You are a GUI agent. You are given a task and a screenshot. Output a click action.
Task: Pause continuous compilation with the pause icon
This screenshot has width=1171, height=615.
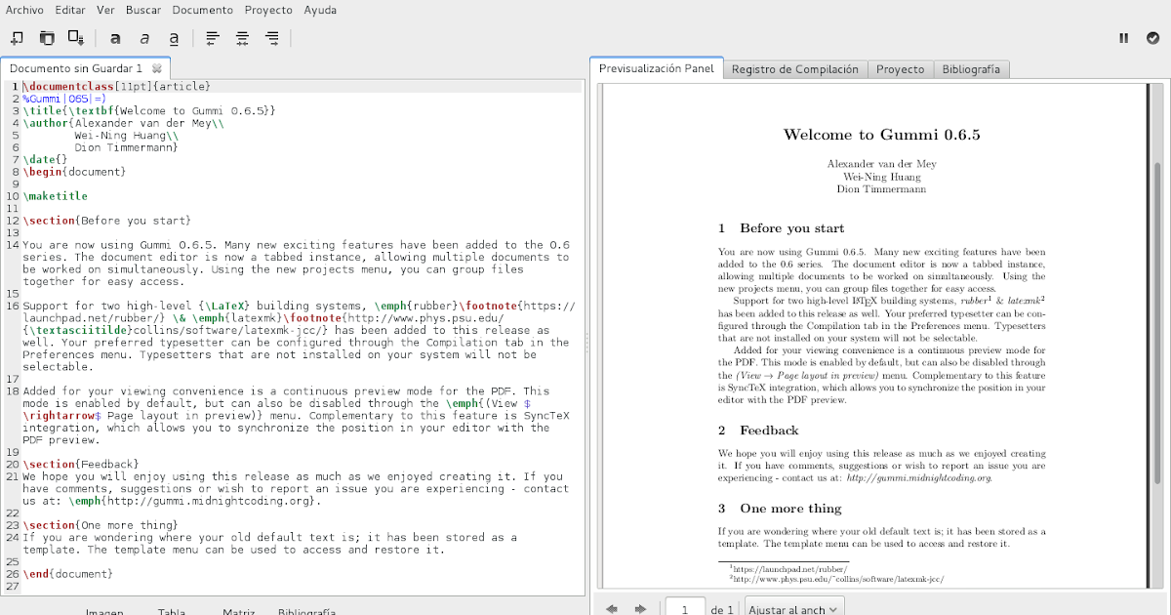click(x=1124, y=37)
